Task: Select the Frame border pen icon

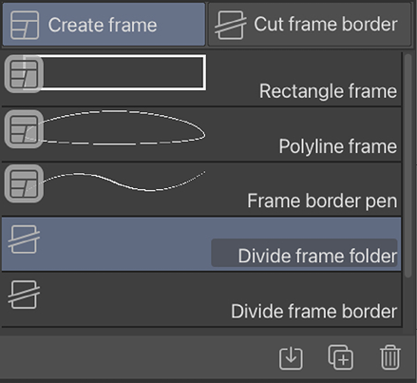Action: point(24,183)
